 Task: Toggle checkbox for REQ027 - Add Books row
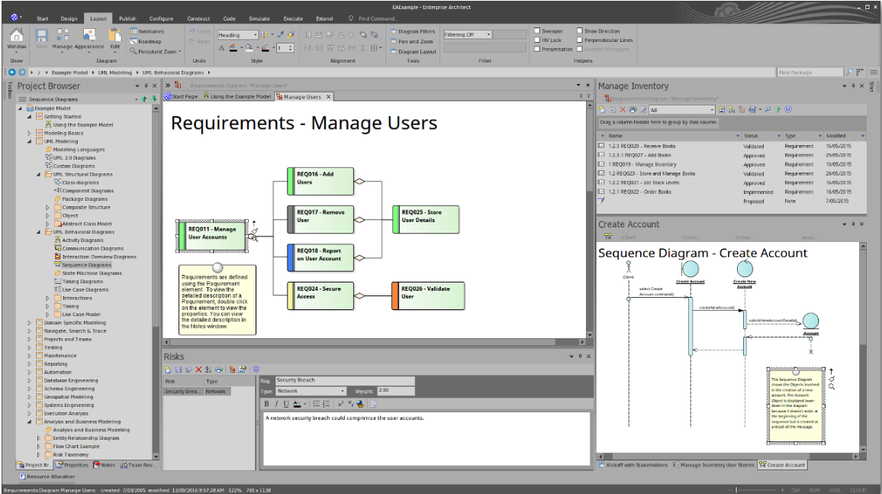click(601, 155)
